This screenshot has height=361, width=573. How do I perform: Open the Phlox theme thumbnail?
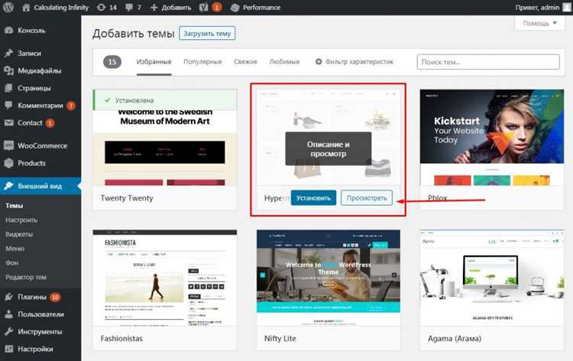click(x=491, y=138)
